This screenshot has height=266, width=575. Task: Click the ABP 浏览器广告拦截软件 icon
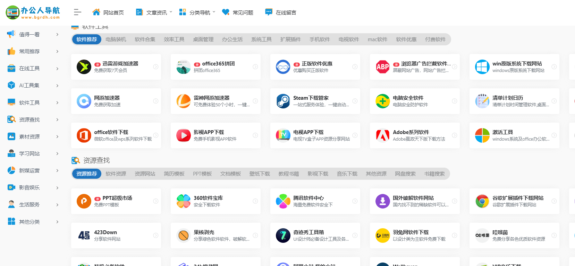[383, 67]
